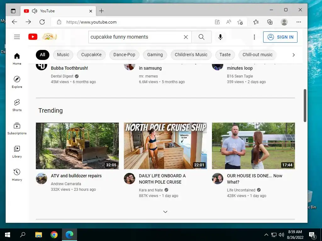Open Edge profile avatar
322x241 pixels.
[x=284, y=22]
